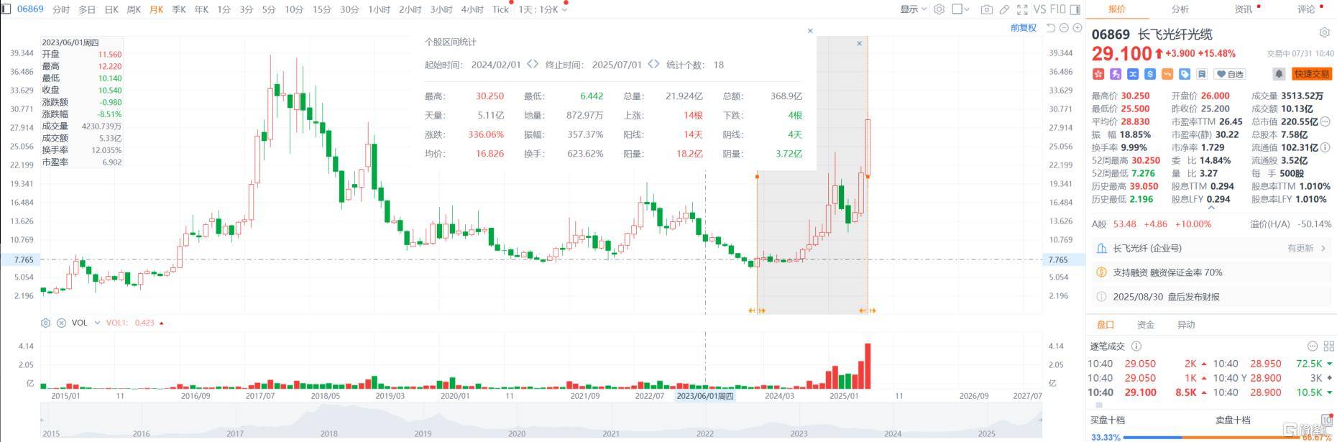Image resolution: width=1337 pixels, height=442 pixels.
Task: Open VOL indicator settings gear
Action: click(x=45, y=323)
